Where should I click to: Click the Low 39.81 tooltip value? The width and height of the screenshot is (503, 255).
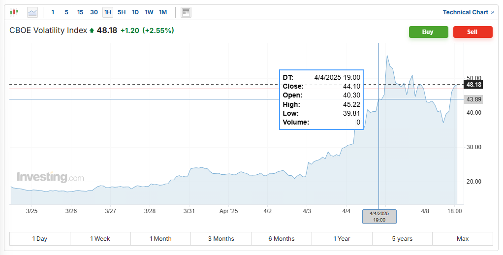coord(351,113)
